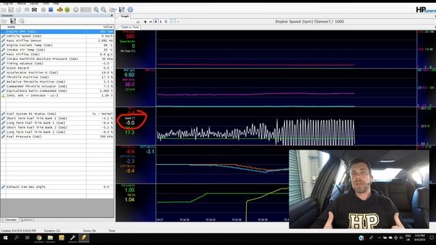The width and height of the screenshot is (436, 245).
Task: Click the black layout bars toolbar icon
Action: [34, 10]
